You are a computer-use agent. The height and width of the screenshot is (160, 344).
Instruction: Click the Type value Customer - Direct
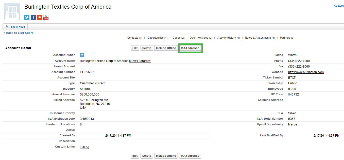tap(92, 83)
